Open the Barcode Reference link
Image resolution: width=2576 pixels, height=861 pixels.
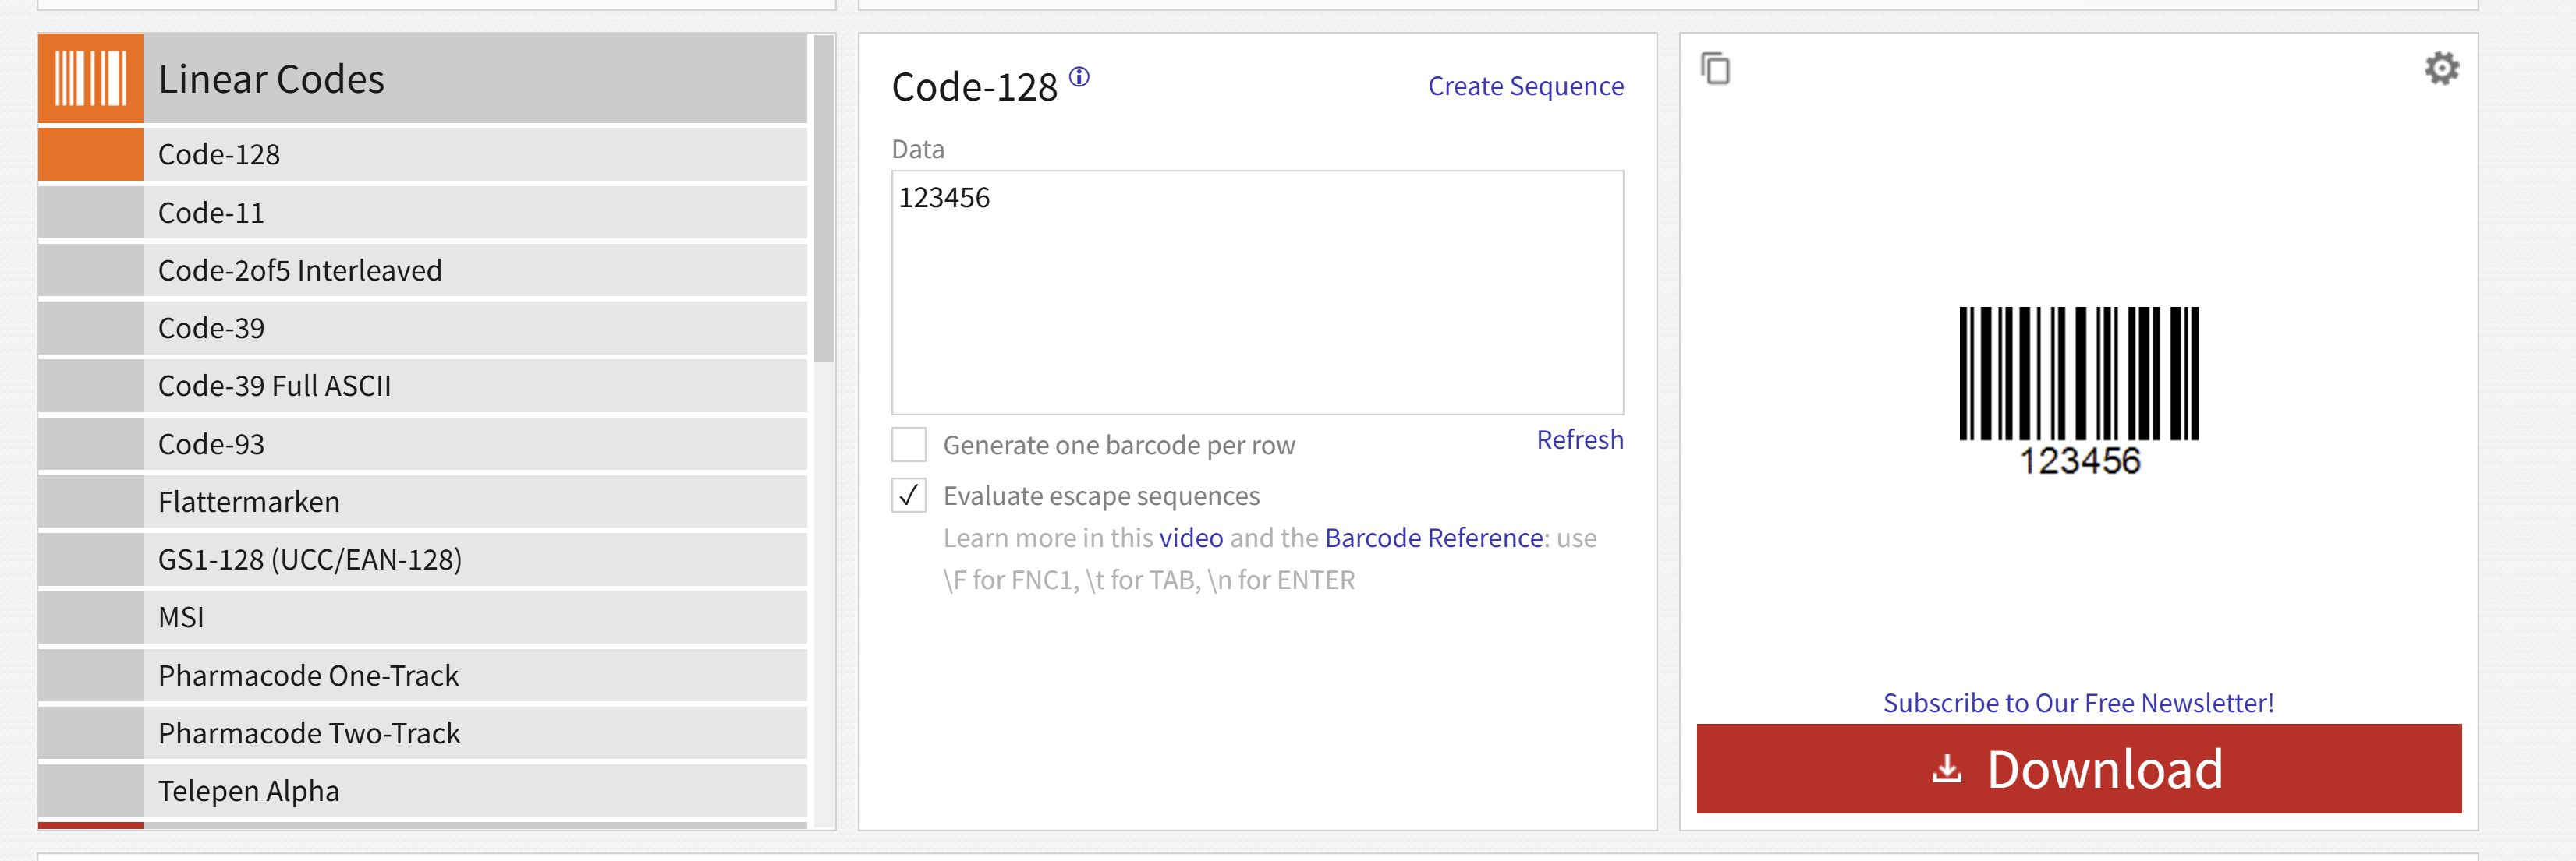pyautogui.click(x=1433, y=538)
